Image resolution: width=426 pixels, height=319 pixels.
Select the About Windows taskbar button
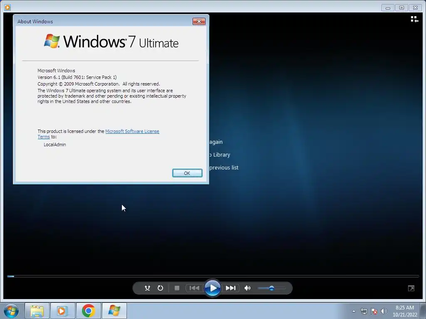(x=114, y=311)
